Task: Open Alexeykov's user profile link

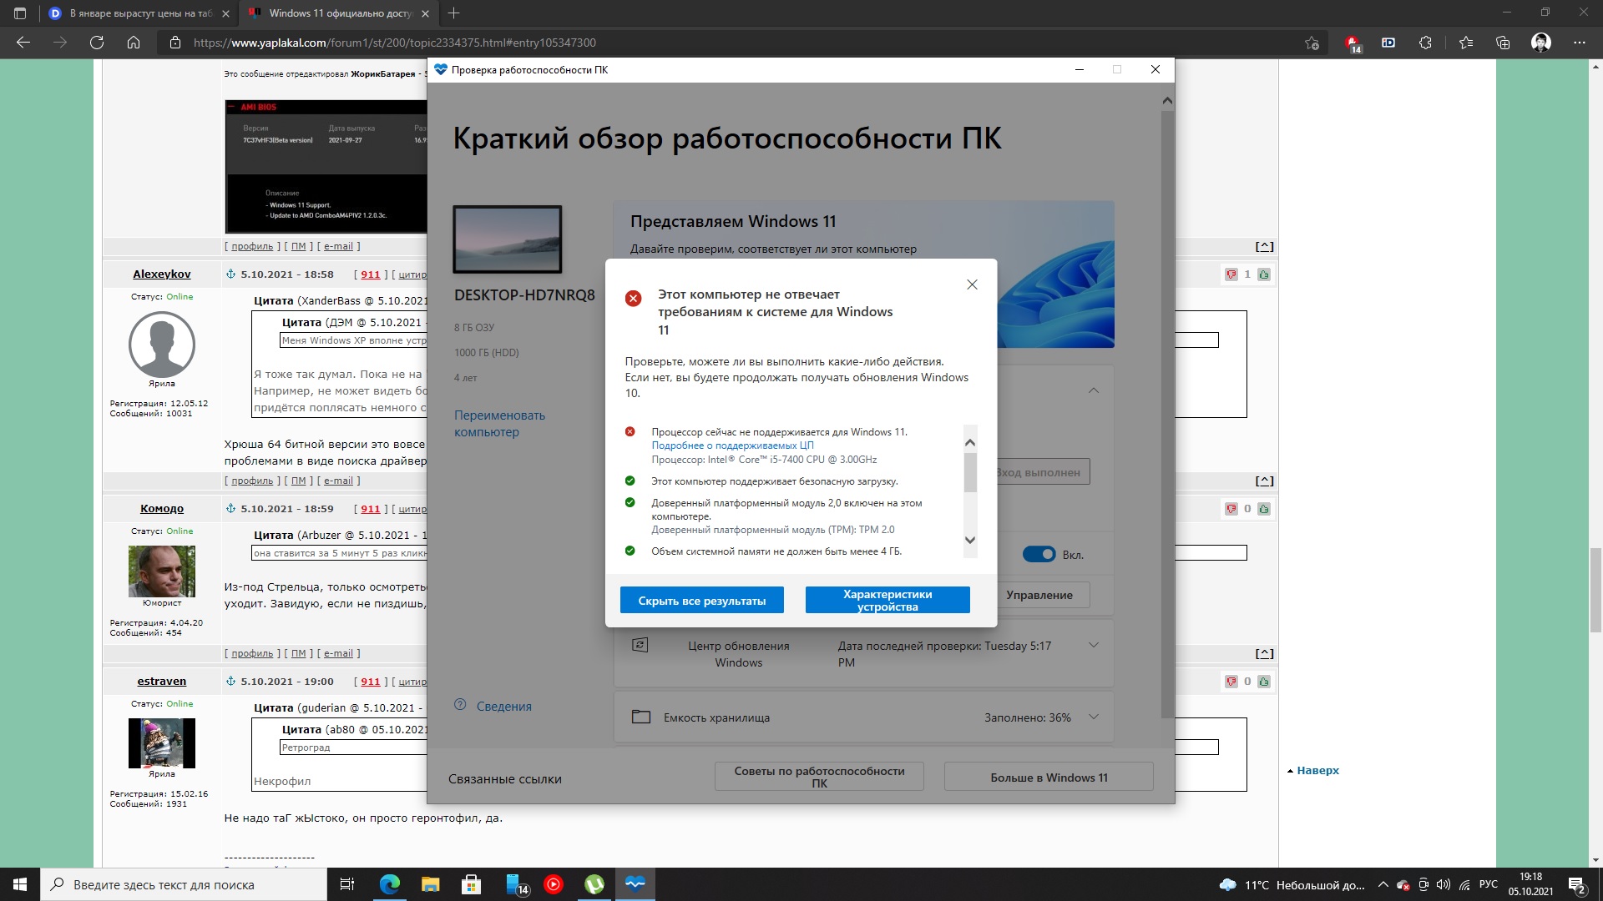Action: (x=162, y=274)
